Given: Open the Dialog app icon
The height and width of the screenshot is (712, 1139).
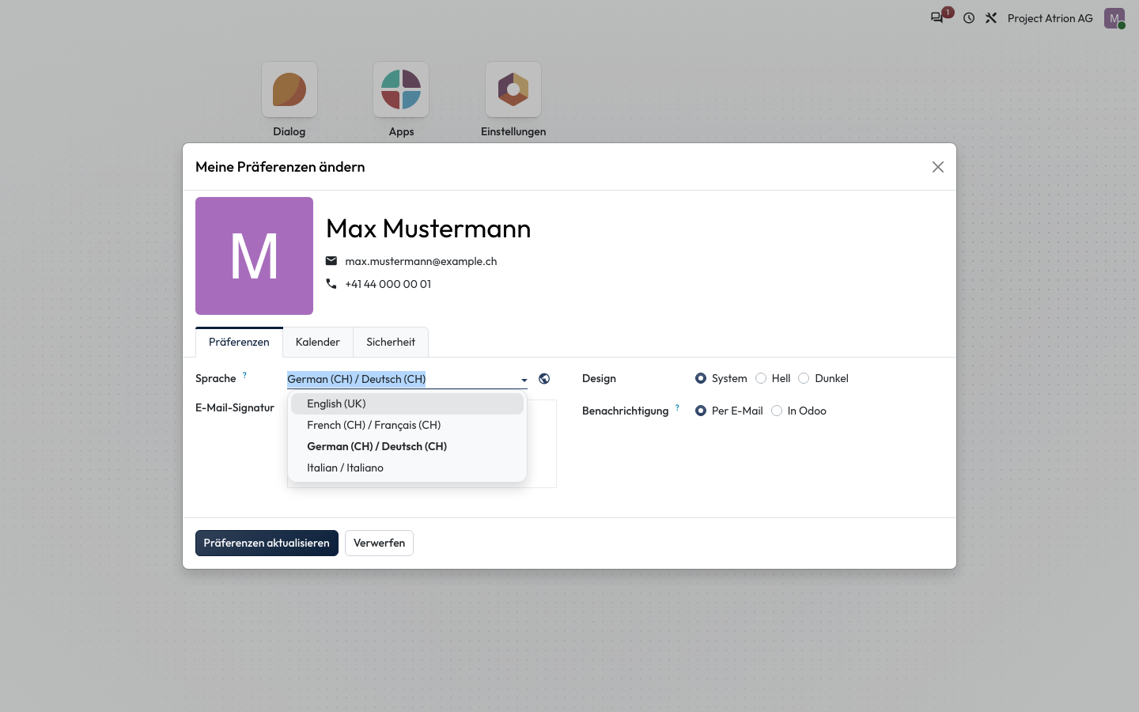Looking at the screenshot, I should point(289,89).
